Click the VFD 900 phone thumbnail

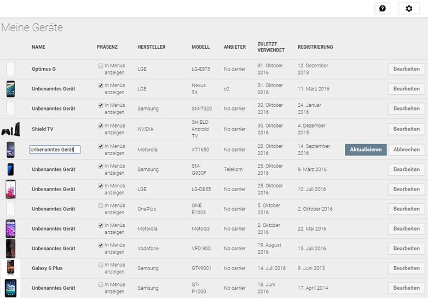click(x=10, y=248)
